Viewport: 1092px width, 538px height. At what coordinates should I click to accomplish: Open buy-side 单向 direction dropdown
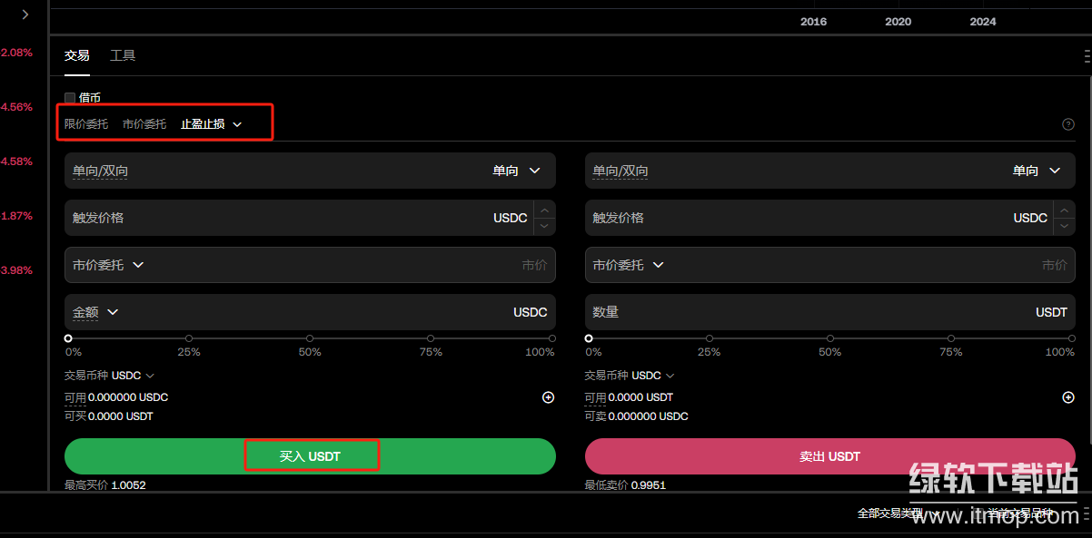pos(516,171)
